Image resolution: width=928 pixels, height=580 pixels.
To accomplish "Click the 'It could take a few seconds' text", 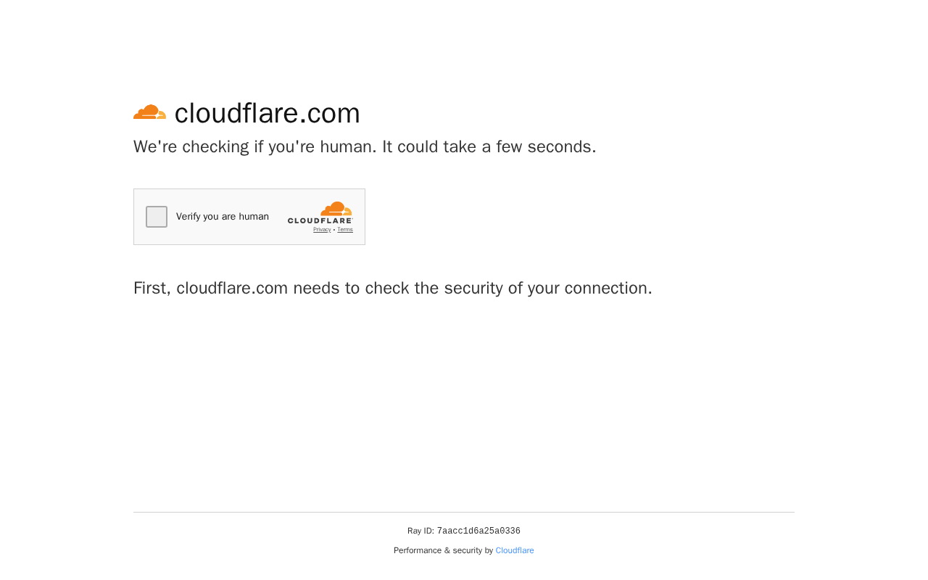I will pos(489,147).
